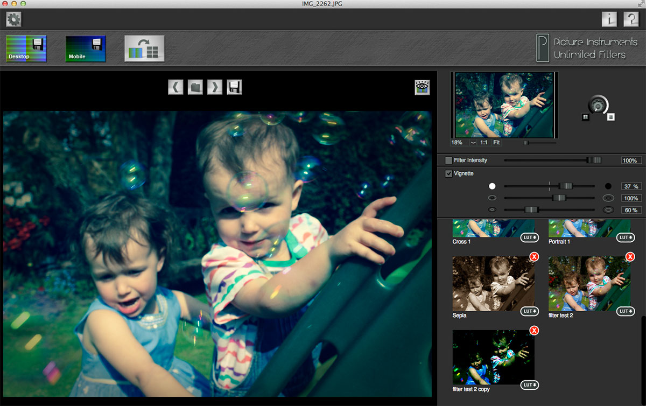Enable the Filter Intensity checkbox
The height and width of the screenshot is (406, 646).
[x=448, y=160]
